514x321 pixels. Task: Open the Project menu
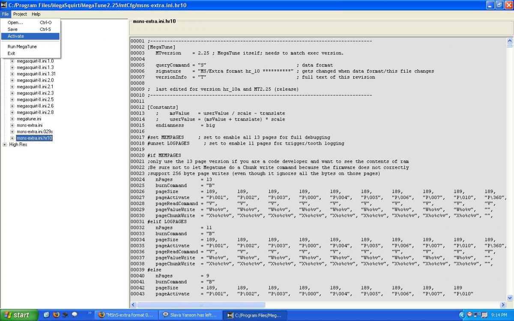20,14
